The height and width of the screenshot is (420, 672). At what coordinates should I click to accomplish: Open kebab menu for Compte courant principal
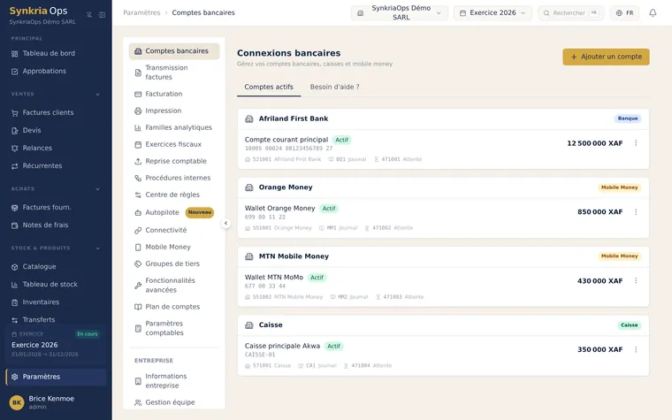tap(636, 143)
